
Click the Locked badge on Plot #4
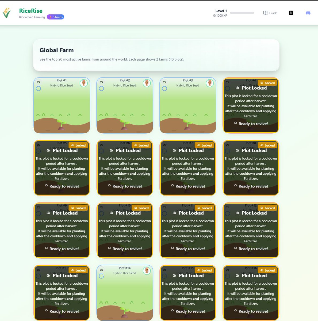tap(267, 83)
